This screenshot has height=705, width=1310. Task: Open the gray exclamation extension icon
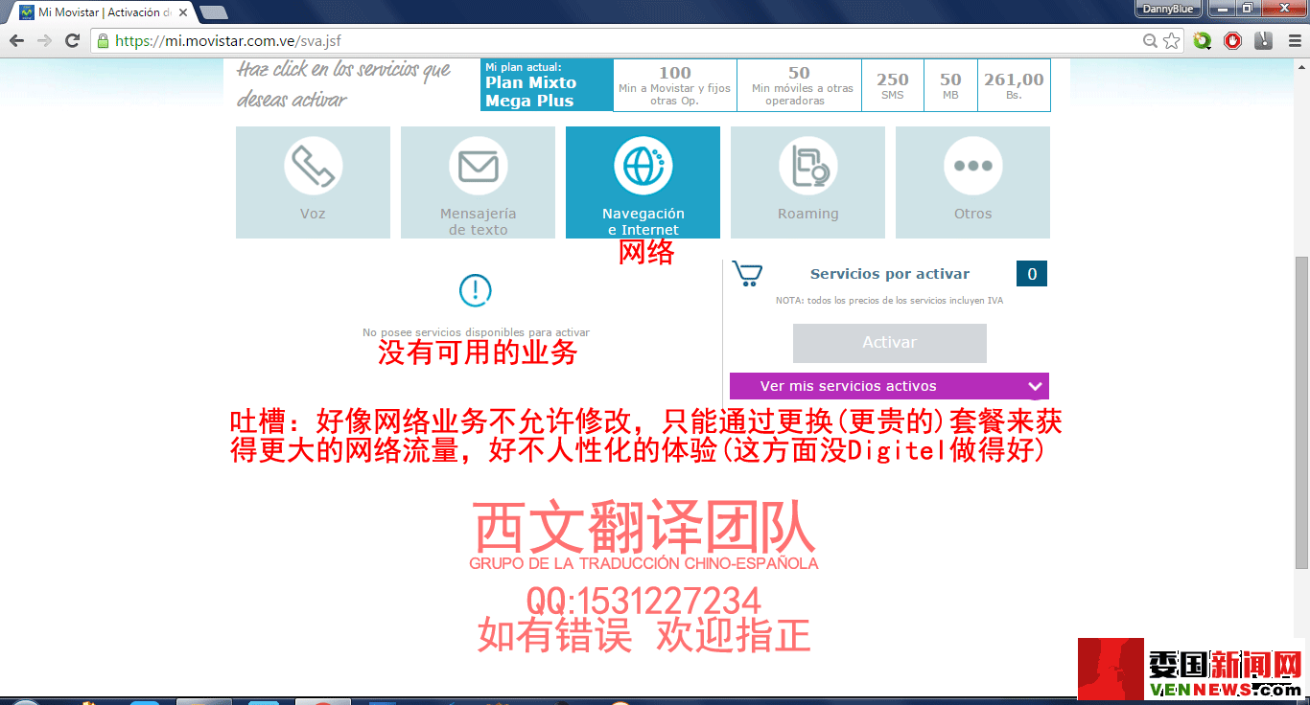tap(1263, 41)
